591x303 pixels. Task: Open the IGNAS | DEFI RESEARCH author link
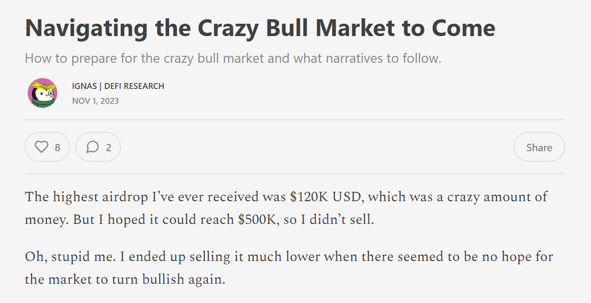(x=118, y=86)
